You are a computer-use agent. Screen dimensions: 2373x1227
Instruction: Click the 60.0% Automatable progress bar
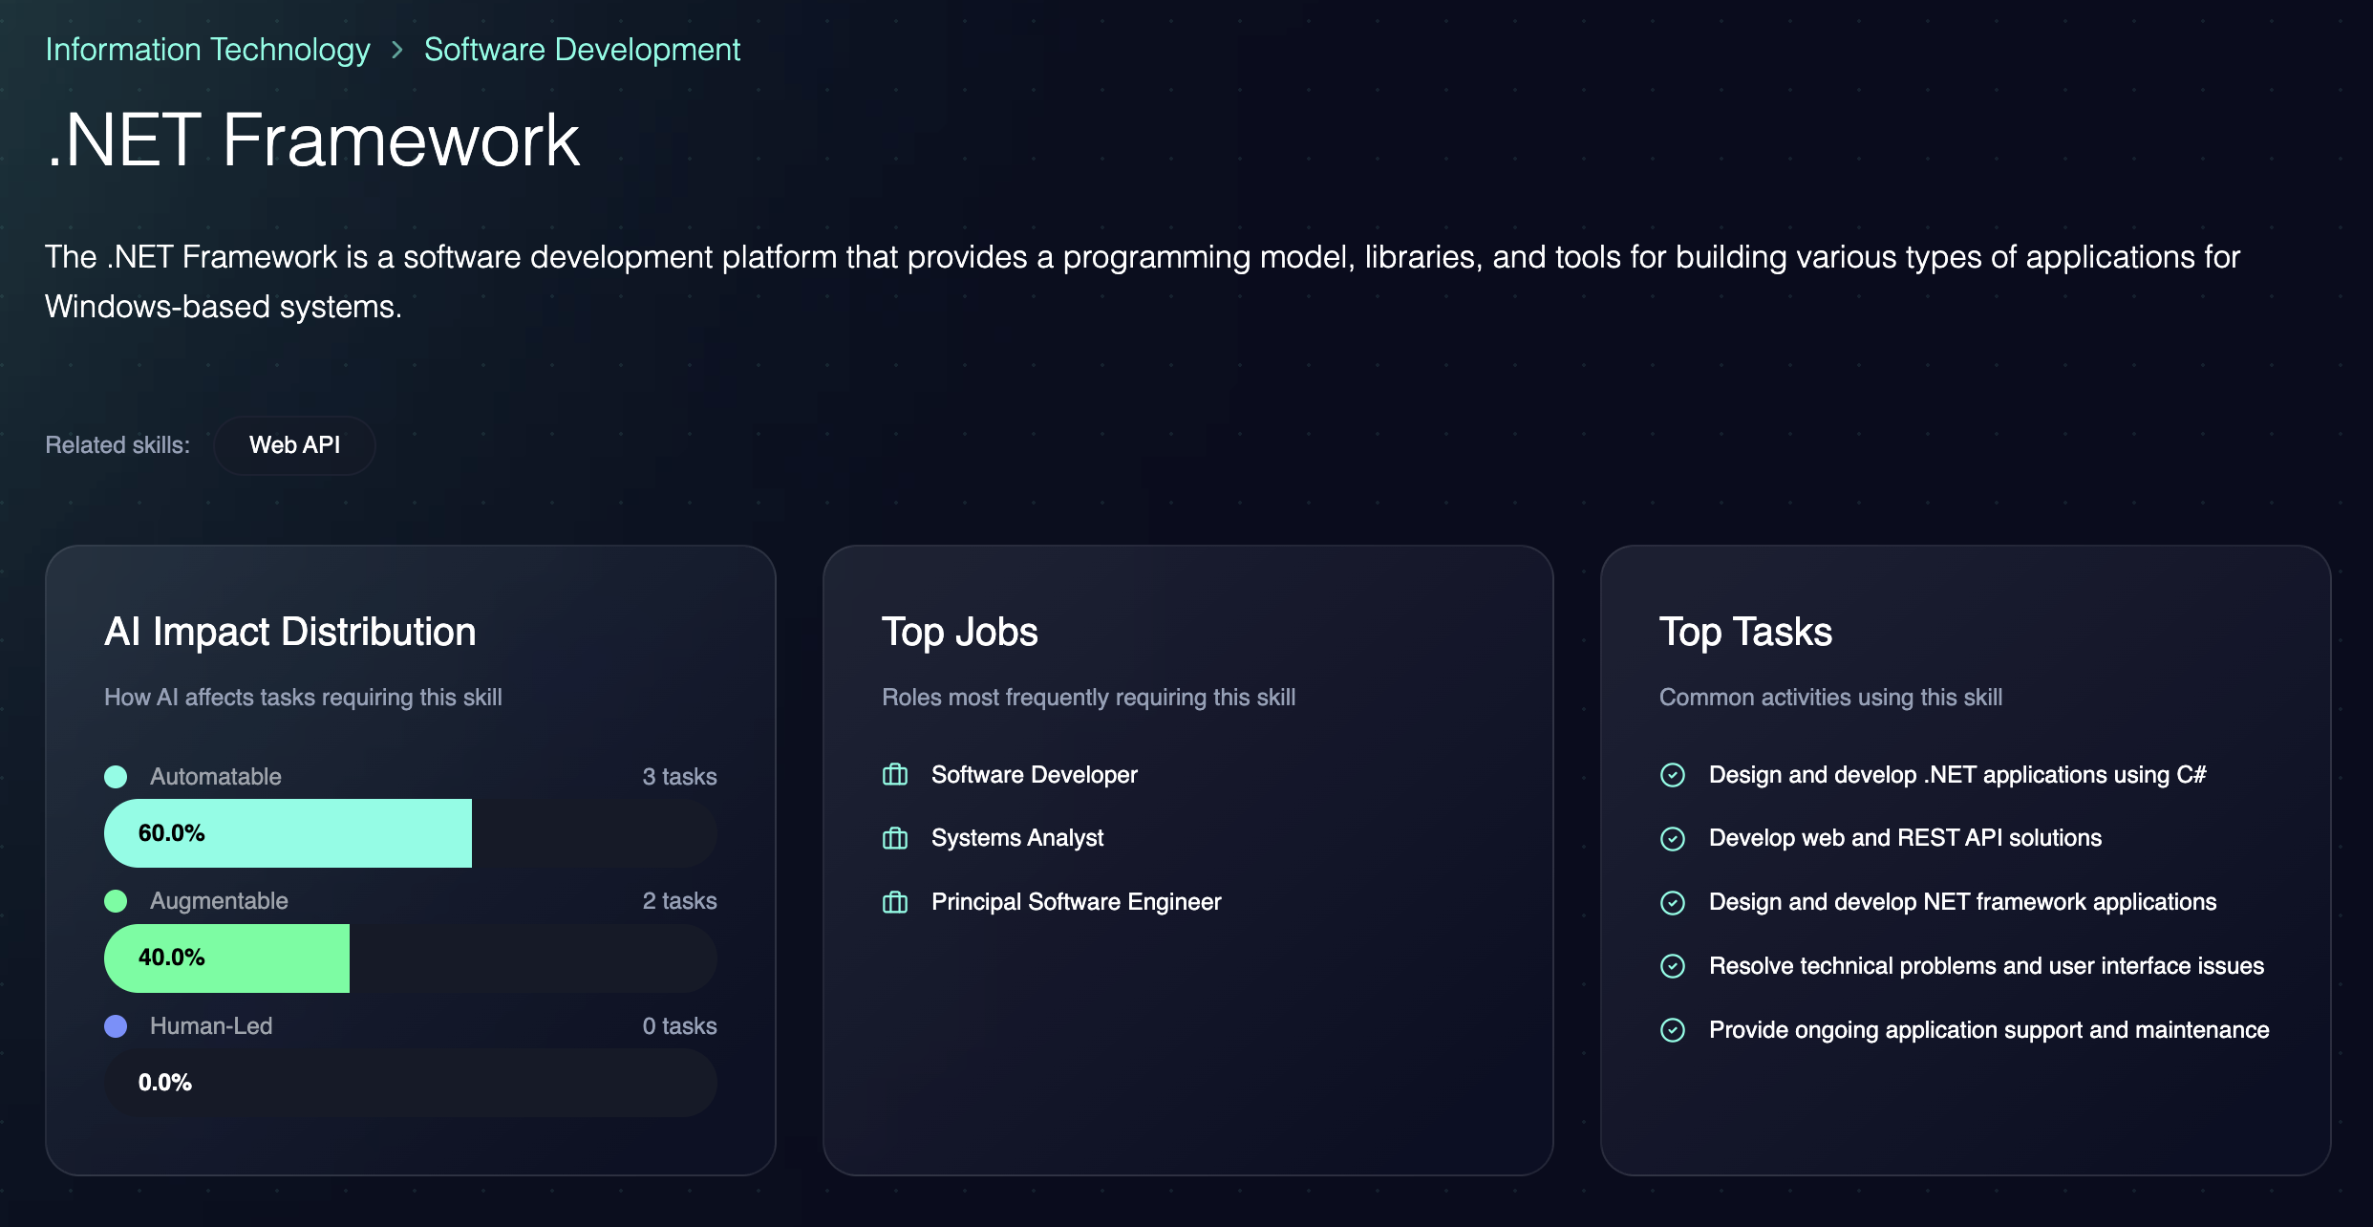[x=288, y=833]
